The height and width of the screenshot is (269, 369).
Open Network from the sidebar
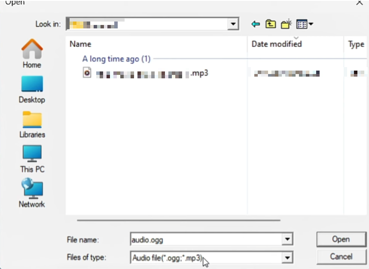click(32, 194)
